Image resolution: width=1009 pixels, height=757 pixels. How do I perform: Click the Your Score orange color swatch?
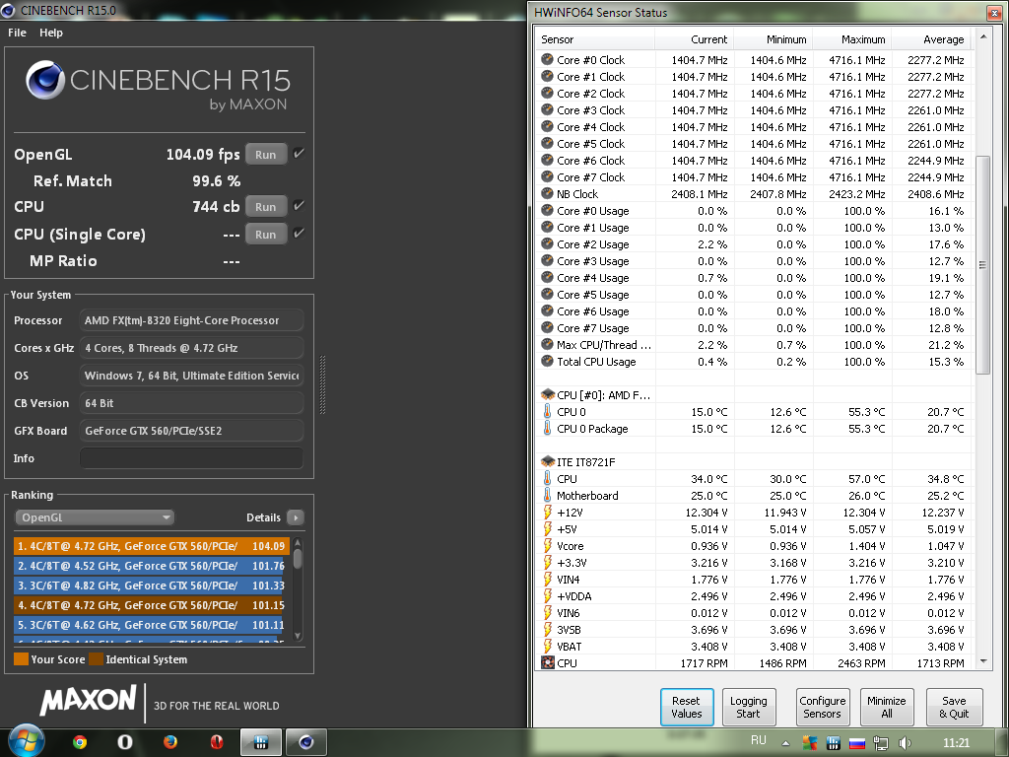tap(22, 659)
